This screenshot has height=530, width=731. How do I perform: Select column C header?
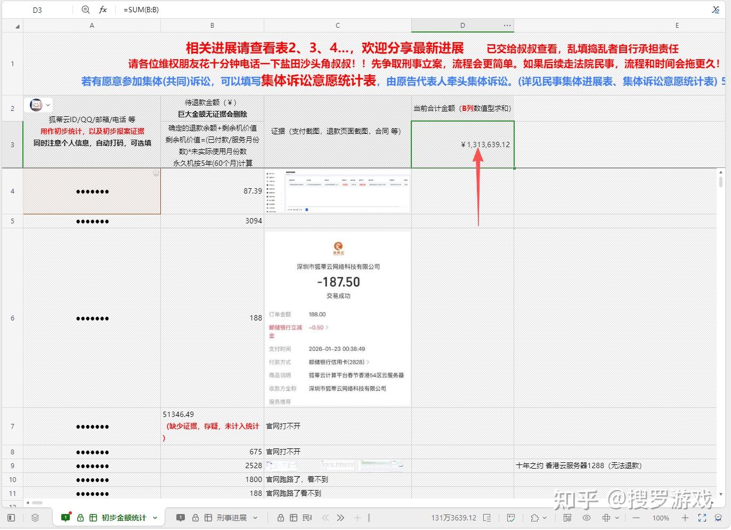(x=338, y=26)
